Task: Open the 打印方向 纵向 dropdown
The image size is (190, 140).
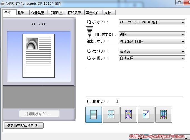Action: 152,34
